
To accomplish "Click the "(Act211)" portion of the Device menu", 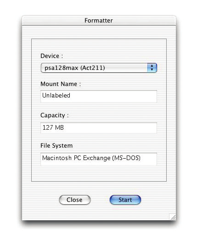I will click(x=92, y=68).
